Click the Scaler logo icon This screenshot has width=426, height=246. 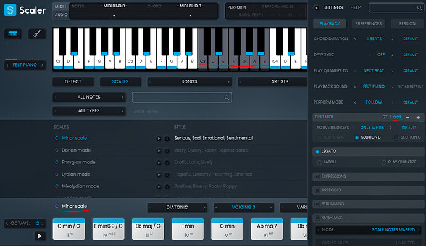coord(10,10)
